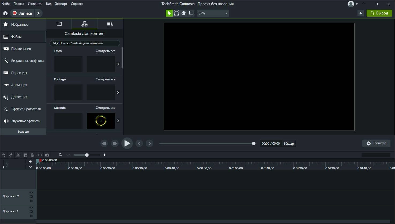Expand recording options arrow beside Запись
The image size is (395, 224).
click(38, 13)
